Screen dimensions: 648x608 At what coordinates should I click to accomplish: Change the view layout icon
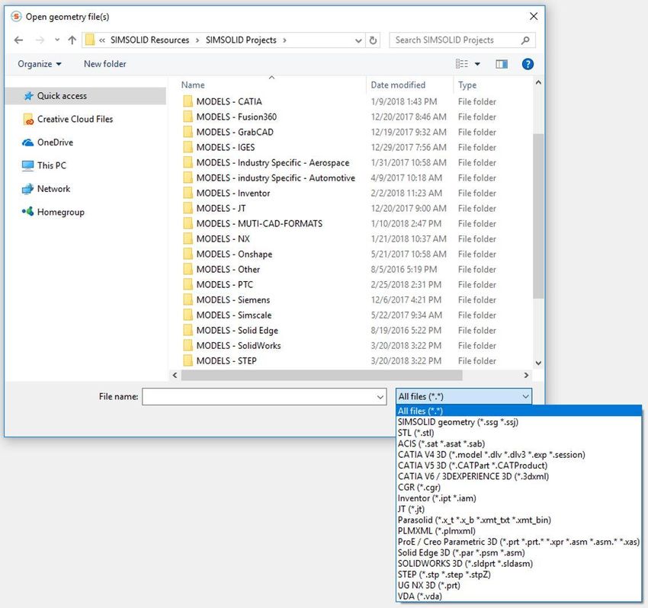tap(462, 63)
